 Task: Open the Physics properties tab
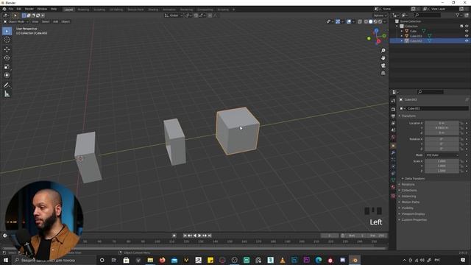(x=393, y=166)
